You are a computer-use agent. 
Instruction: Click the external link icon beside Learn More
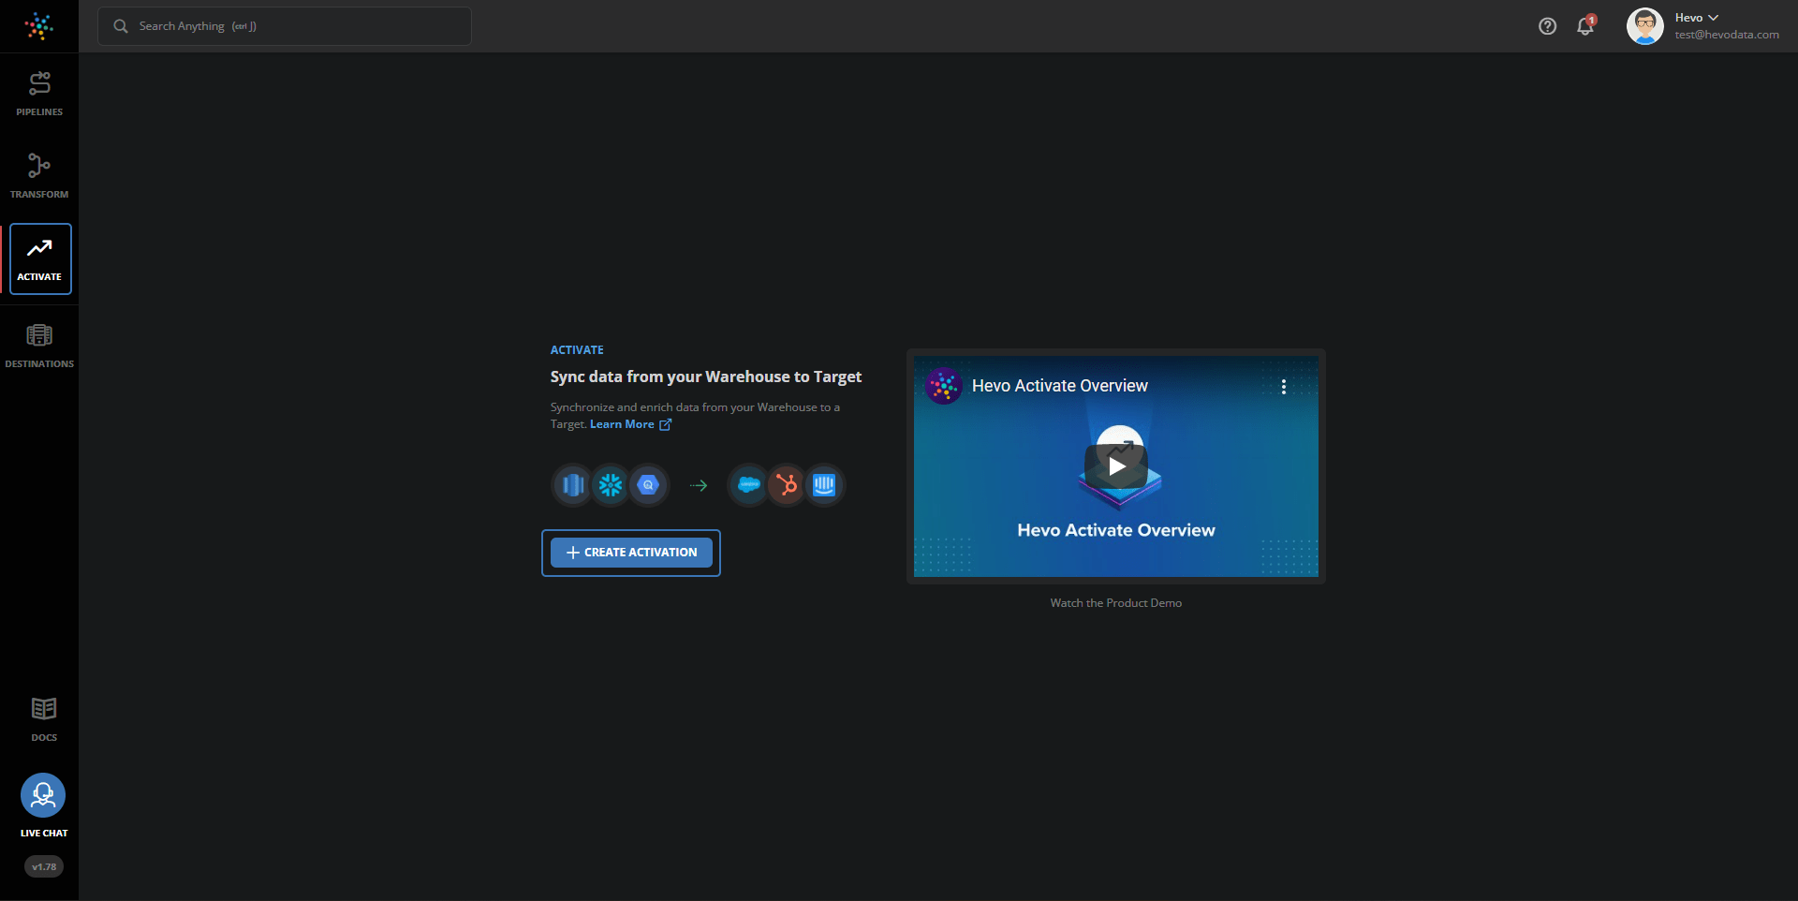pos(665,424)
